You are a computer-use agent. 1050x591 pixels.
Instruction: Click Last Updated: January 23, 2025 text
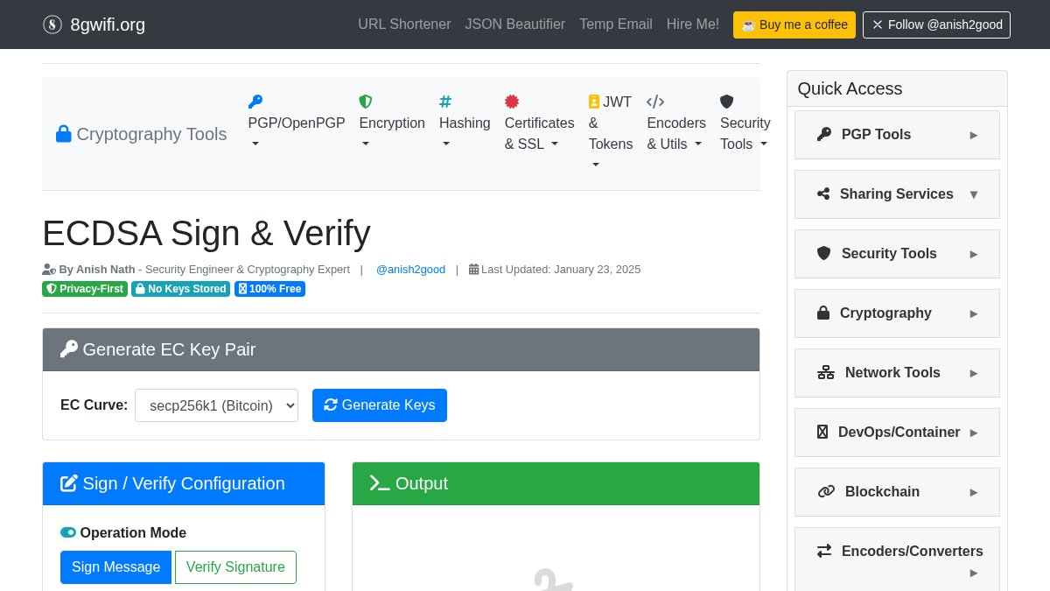pyautogui.click(x=561, y=270)
